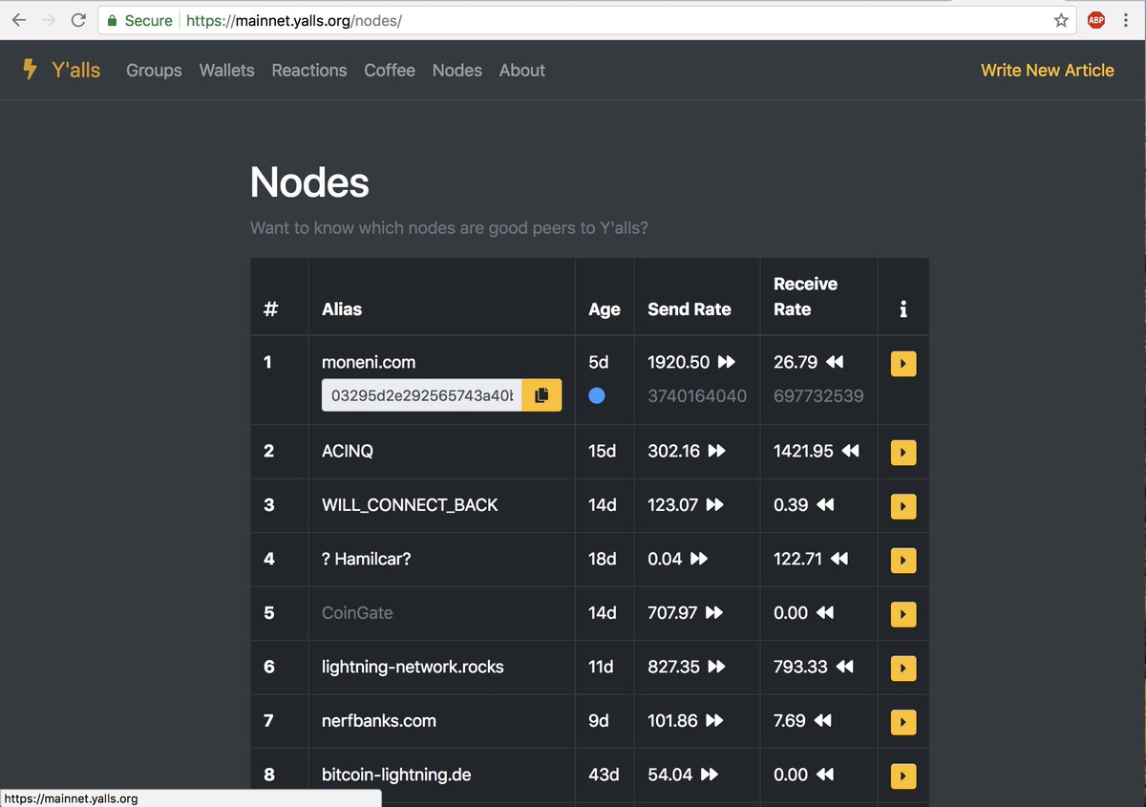
Task: Click the Alias column header
Action: point(342,309)
